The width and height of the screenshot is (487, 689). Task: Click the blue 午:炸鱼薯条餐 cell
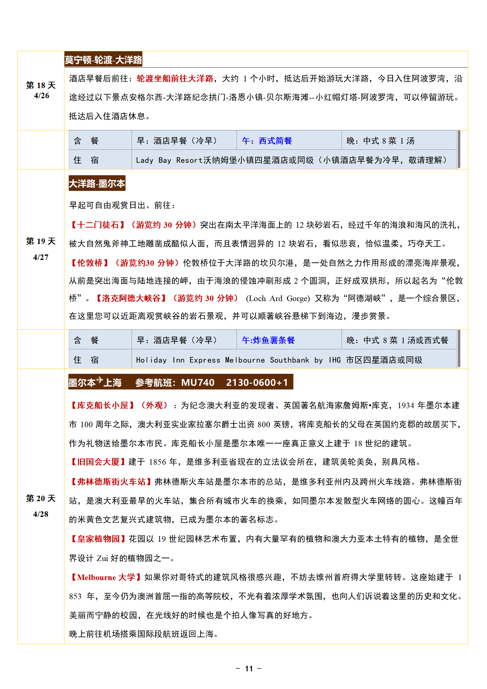(268, 340)
